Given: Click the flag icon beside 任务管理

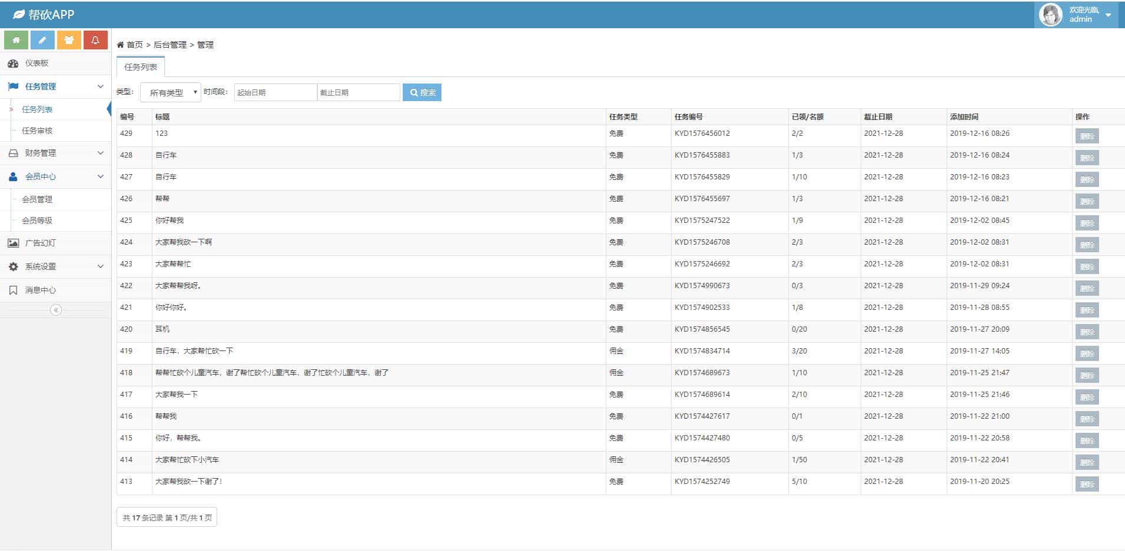Looking at the screenshot, I should click(13, 86).
